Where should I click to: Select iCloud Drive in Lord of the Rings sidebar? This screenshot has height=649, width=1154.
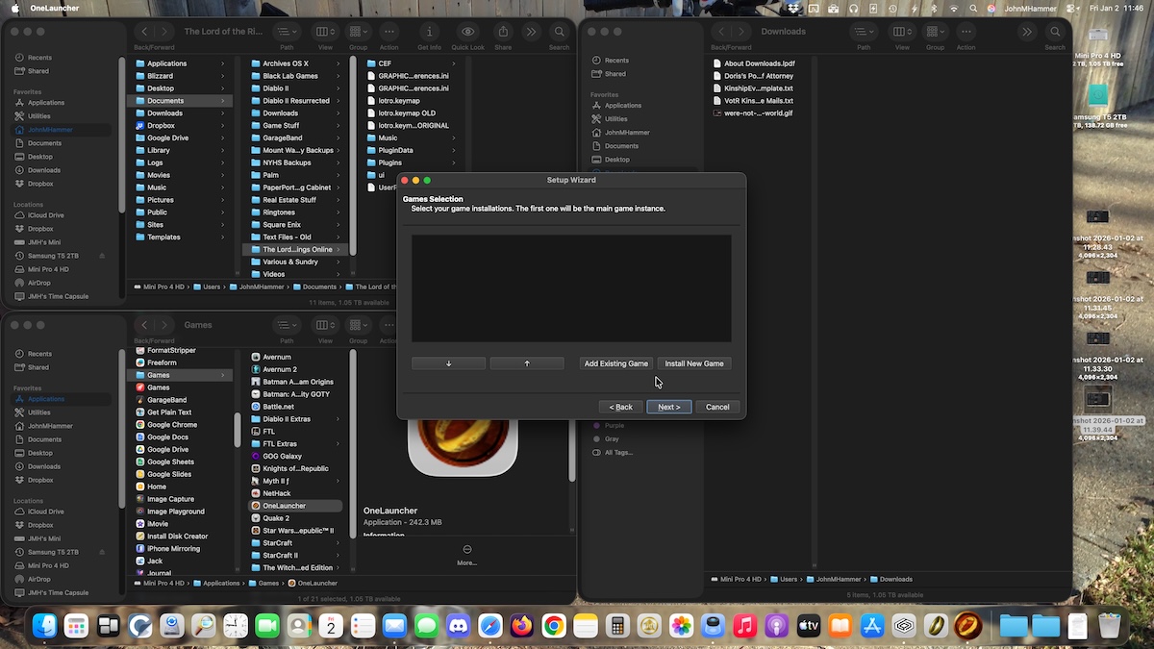pyautogui.click(x=45, y=215)
